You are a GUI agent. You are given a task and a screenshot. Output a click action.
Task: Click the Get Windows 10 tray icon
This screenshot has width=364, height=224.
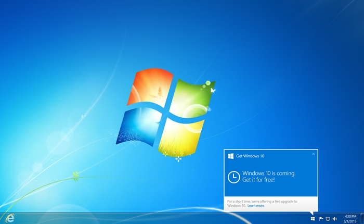(313, 219)
